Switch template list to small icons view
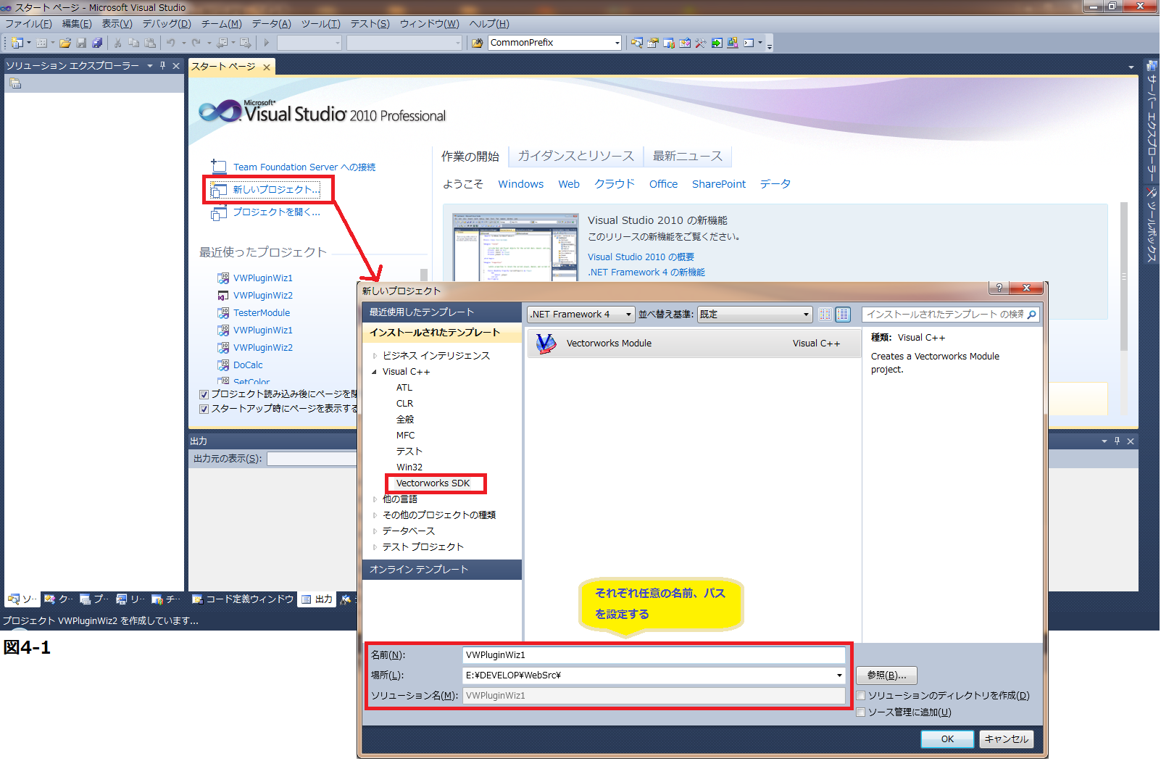Screen dimensions: 1161x761 (x=825, y=315)
